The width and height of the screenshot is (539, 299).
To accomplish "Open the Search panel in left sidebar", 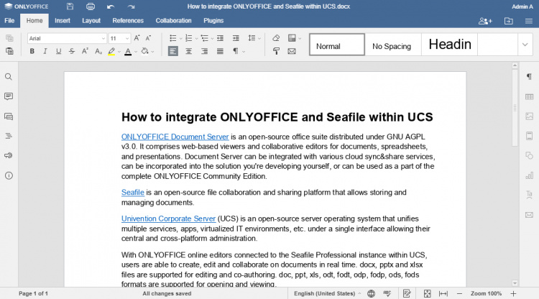I will pos(9,77).
